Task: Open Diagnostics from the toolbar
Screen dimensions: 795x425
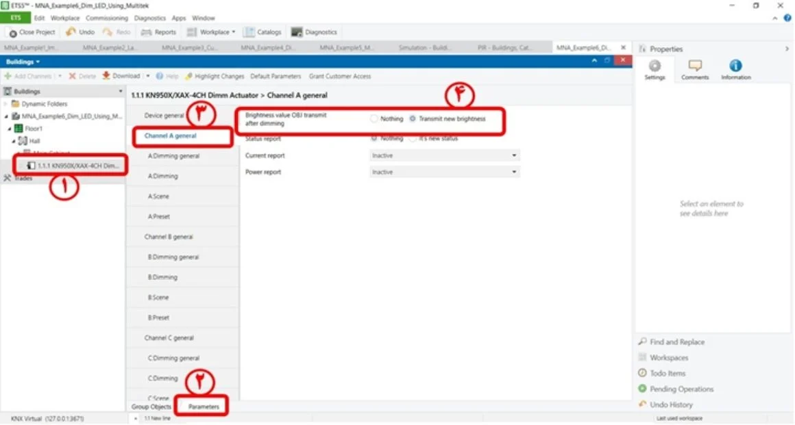Action: 314,32
